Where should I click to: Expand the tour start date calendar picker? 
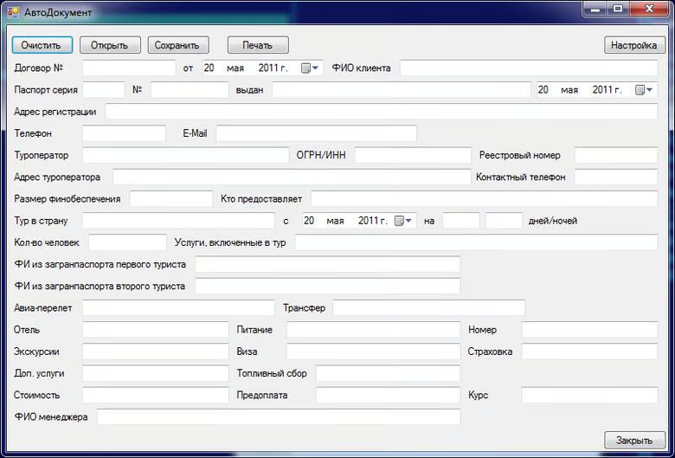404,221
